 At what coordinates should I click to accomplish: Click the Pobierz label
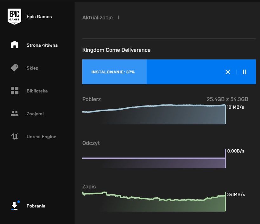(x=91, y=99)
